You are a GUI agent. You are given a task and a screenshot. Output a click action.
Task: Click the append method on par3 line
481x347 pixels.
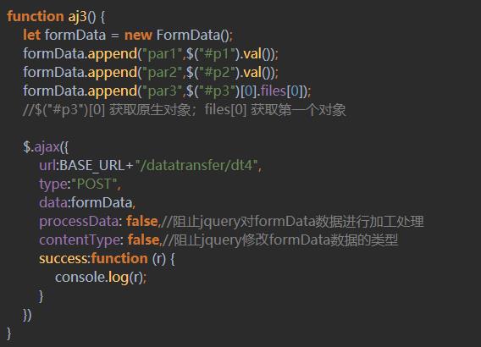pos(113,91)
